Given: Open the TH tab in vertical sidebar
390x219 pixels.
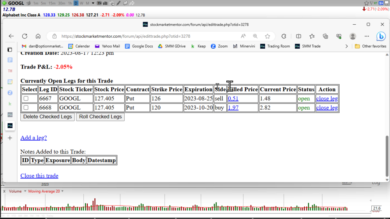Looking at the screenshot, I should (x=10, y=71).
